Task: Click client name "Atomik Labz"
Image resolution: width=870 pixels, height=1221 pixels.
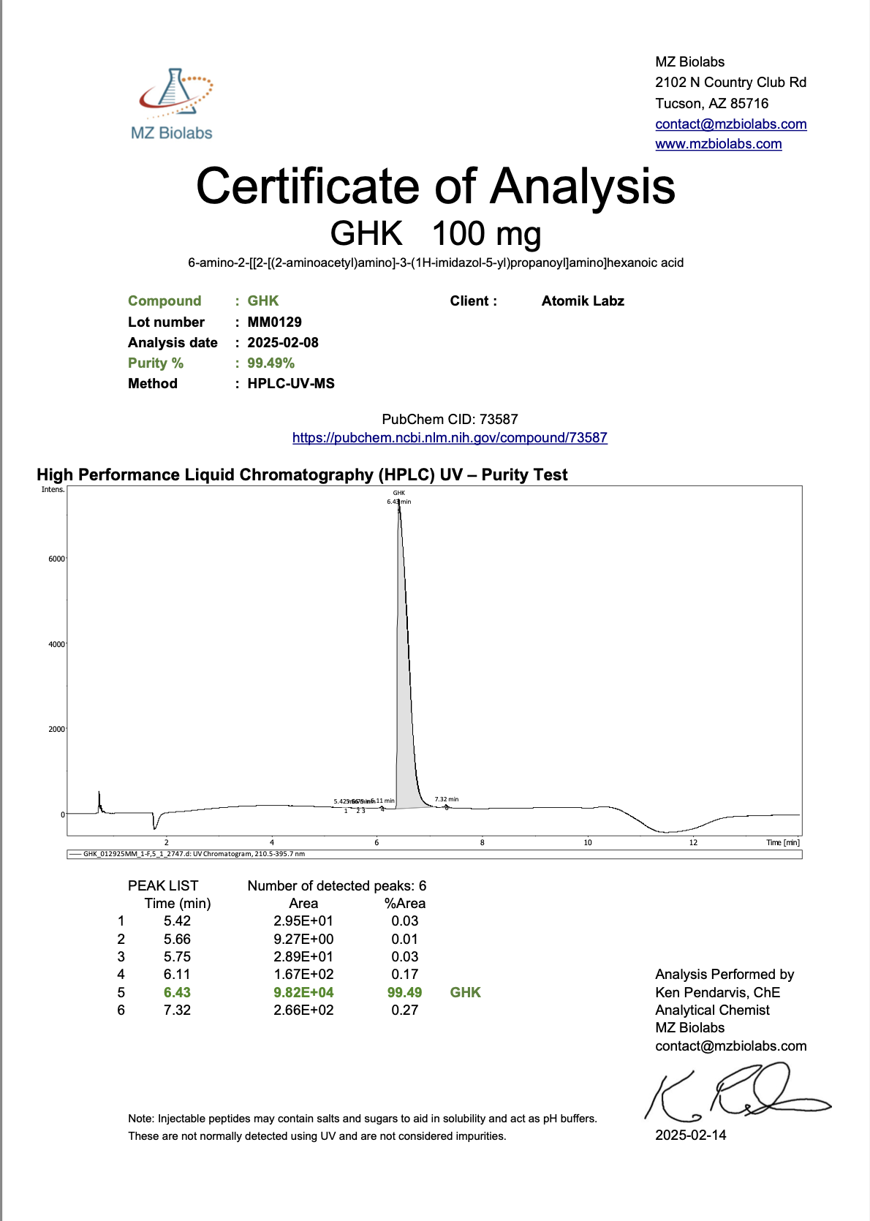Action: [583, 300]
